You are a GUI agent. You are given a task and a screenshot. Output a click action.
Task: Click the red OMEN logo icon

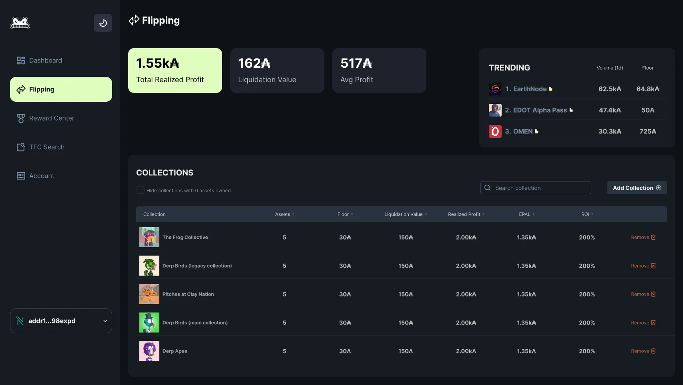click(x=495, y=131)
